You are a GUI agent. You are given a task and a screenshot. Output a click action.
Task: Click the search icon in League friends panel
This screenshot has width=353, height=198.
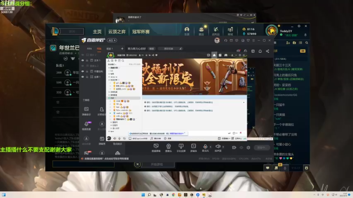[307, 43]
